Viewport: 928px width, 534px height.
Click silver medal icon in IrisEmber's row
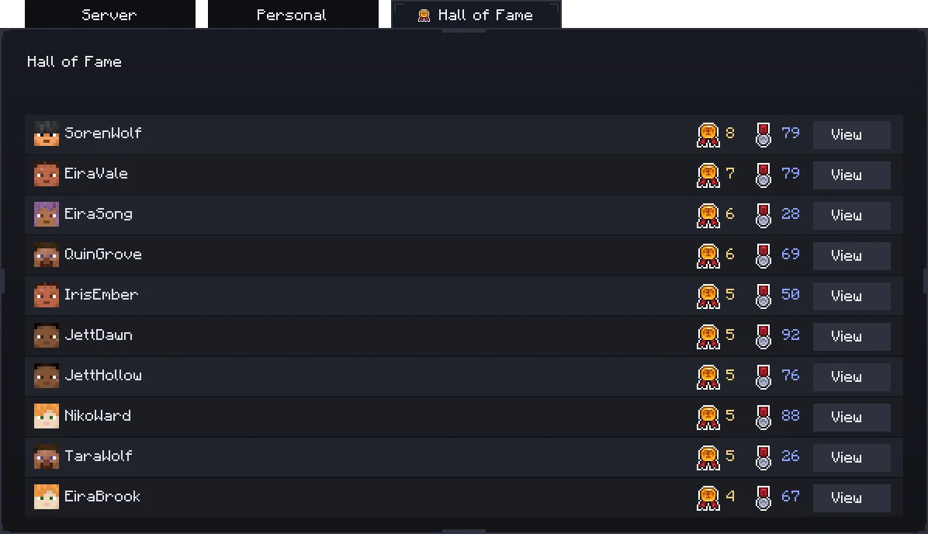coord(764,296)
